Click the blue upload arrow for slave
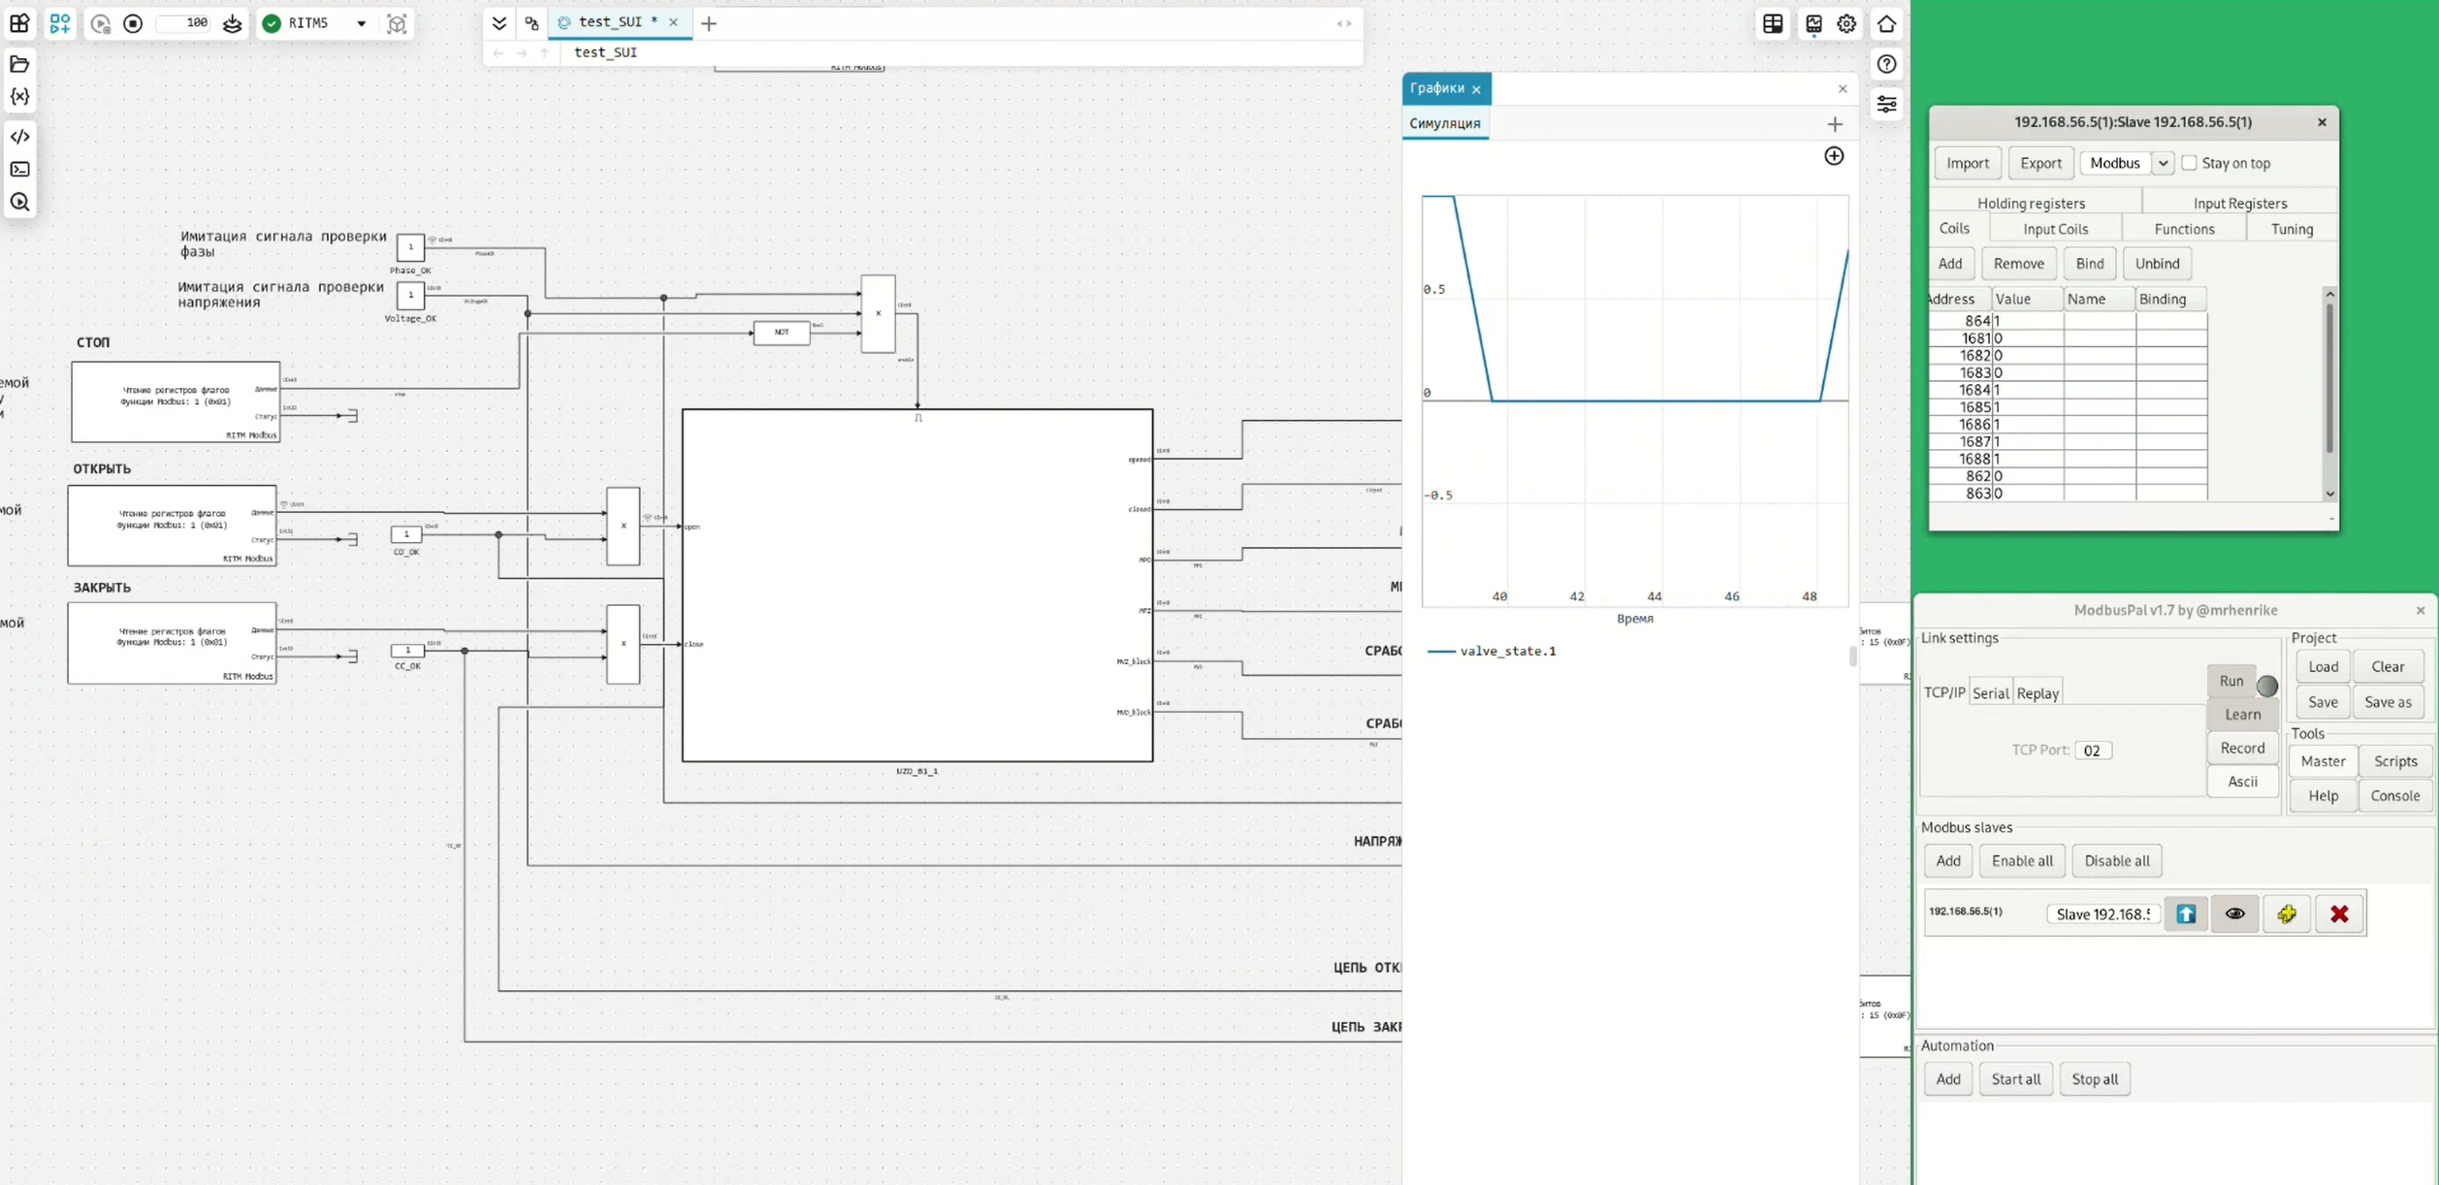2439x1185 pixels. click(2186, 913)
